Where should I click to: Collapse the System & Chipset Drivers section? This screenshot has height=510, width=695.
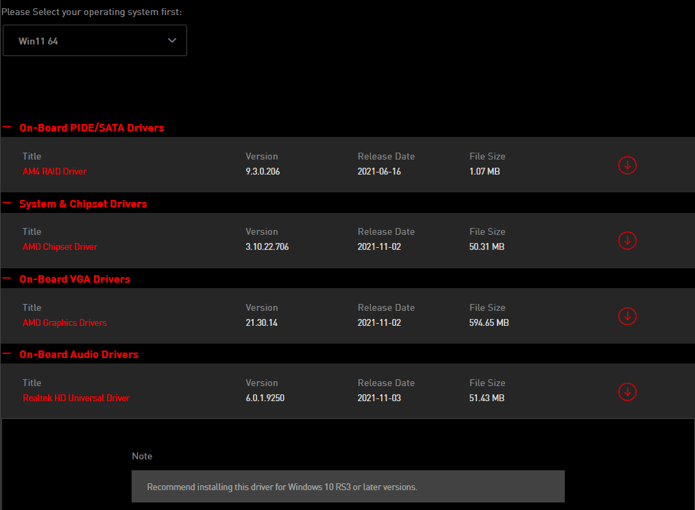click(x=7, y=203)
